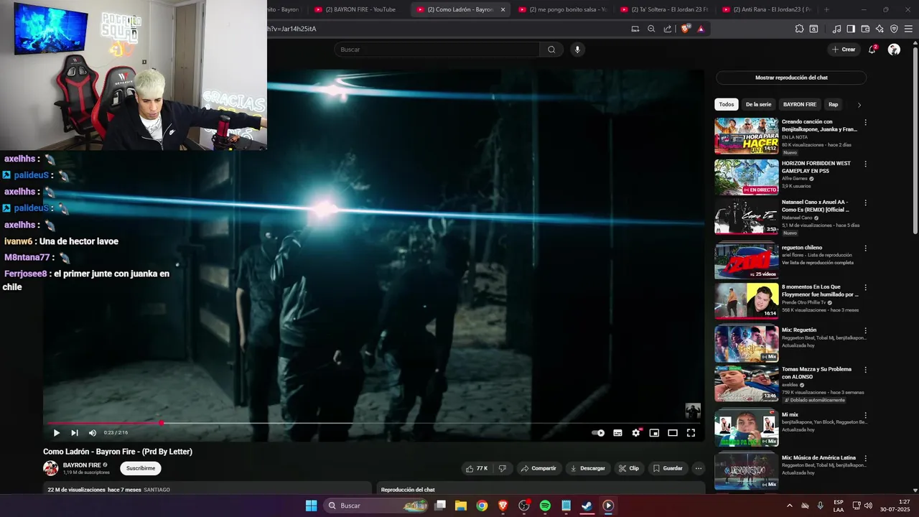This screenshot has height=517, width=919.
Task: Open options for Horizon Forbidden West video
Action: [x=865, y=164]
